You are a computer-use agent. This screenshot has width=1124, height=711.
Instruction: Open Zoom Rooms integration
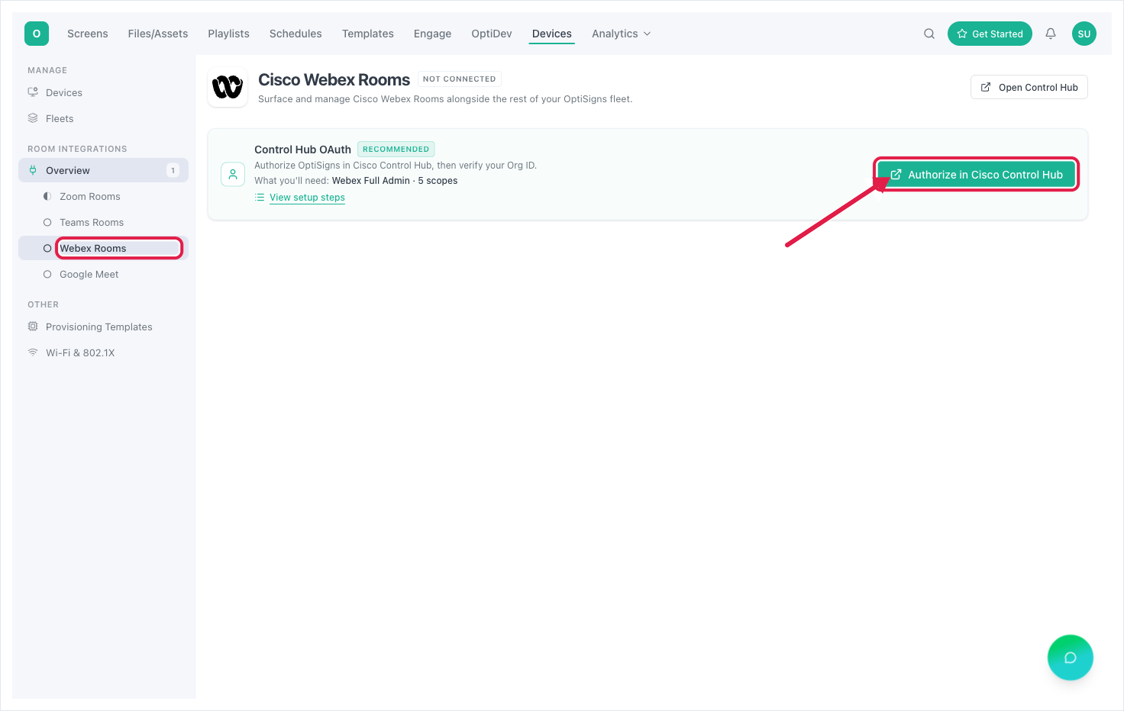(90, 196)
